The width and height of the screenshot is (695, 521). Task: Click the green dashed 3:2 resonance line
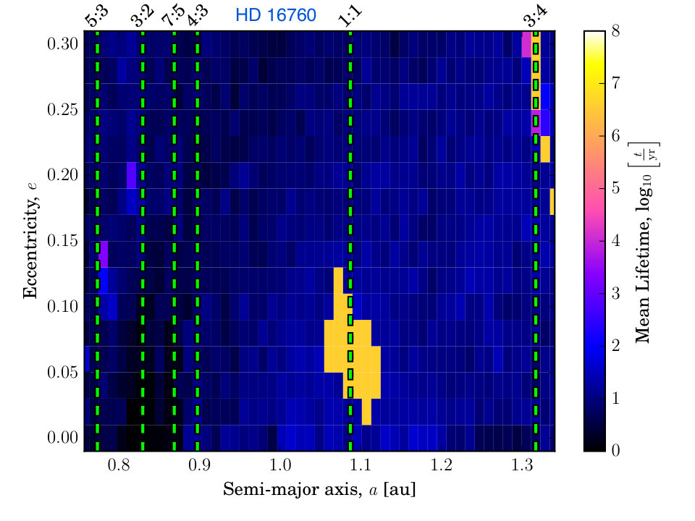click(143, 240)
